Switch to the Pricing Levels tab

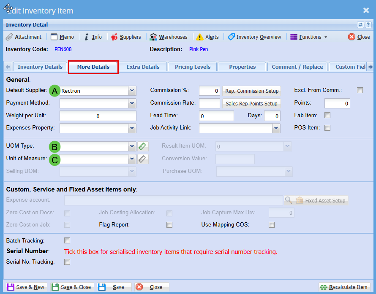193,67
